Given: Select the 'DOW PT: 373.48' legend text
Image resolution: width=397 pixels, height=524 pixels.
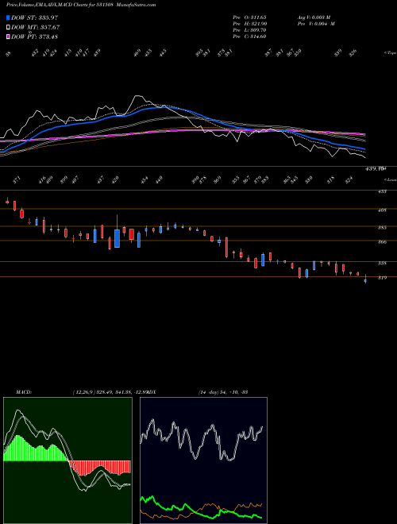Looking at the screenshot, I should pos(34,37).
